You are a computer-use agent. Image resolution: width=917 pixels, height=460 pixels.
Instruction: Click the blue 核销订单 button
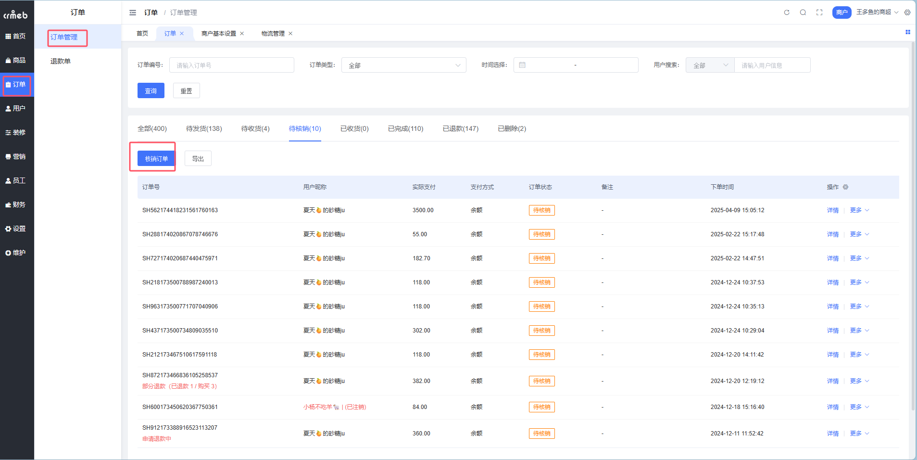click(x=156, y=158)
